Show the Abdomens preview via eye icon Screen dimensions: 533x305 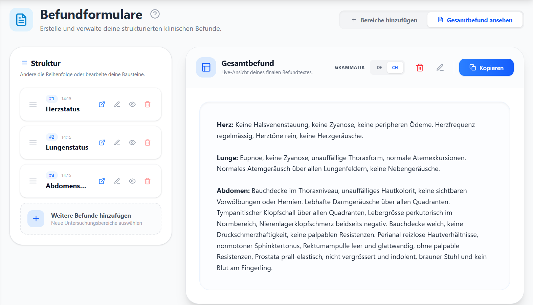(132, 181)
